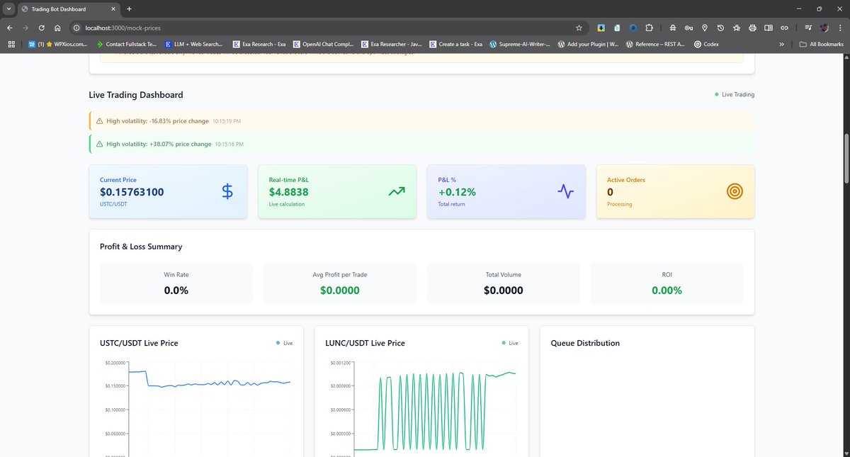Screen dimensions: 850x457
Task: Click the dollar sign icon on Current Price card
Action: (x=227, y=191)
